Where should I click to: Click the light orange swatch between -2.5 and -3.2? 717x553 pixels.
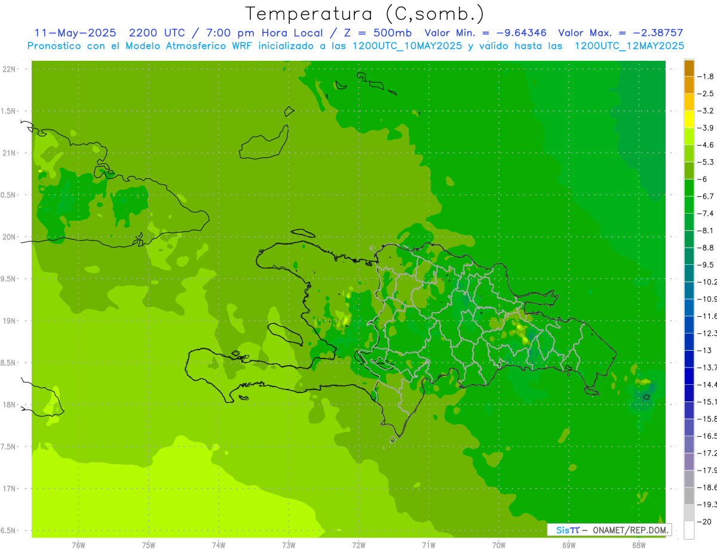click(x=689, y=102)
